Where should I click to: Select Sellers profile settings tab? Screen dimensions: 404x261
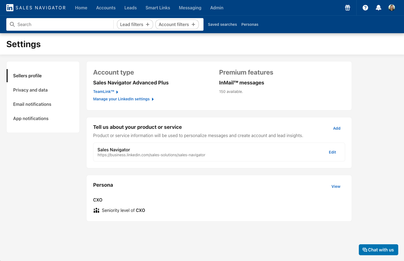[x=43, y=76]
